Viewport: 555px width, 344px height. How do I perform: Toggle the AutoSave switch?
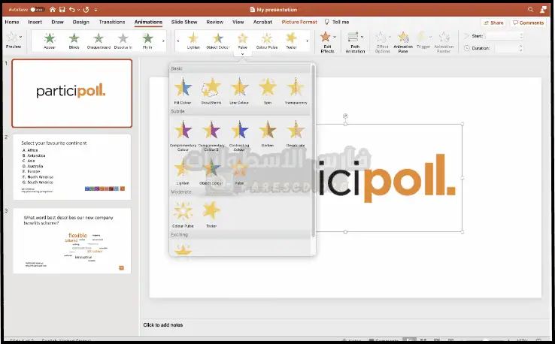38,10
